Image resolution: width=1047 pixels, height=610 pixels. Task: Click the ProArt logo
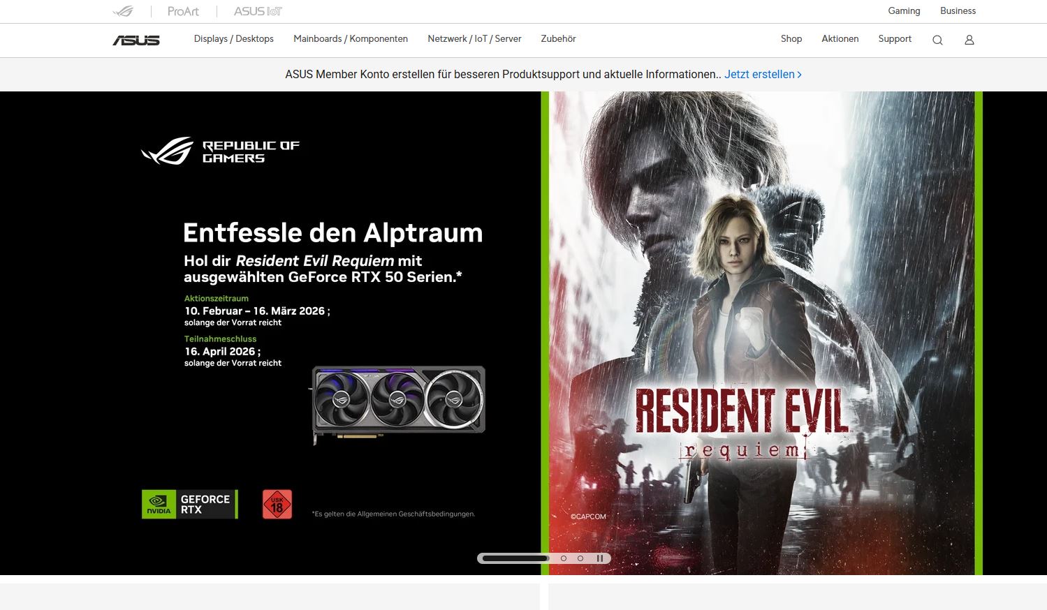(182, 10)
